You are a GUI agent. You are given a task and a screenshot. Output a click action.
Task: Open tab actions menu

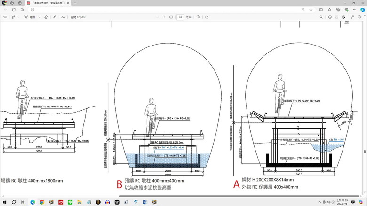(x=20, y=3)
